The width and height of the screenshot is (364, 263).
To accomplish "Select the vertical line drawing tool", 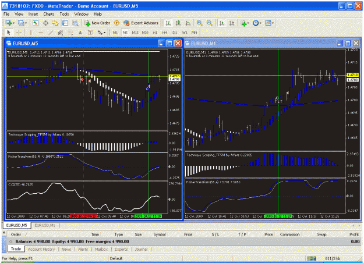I will click(x=31, y=33).
